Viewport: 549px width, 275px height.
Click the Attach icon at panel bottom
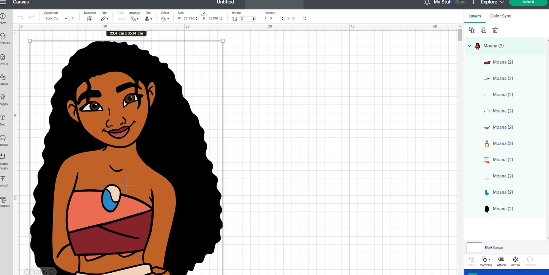[x=501, y=260]
